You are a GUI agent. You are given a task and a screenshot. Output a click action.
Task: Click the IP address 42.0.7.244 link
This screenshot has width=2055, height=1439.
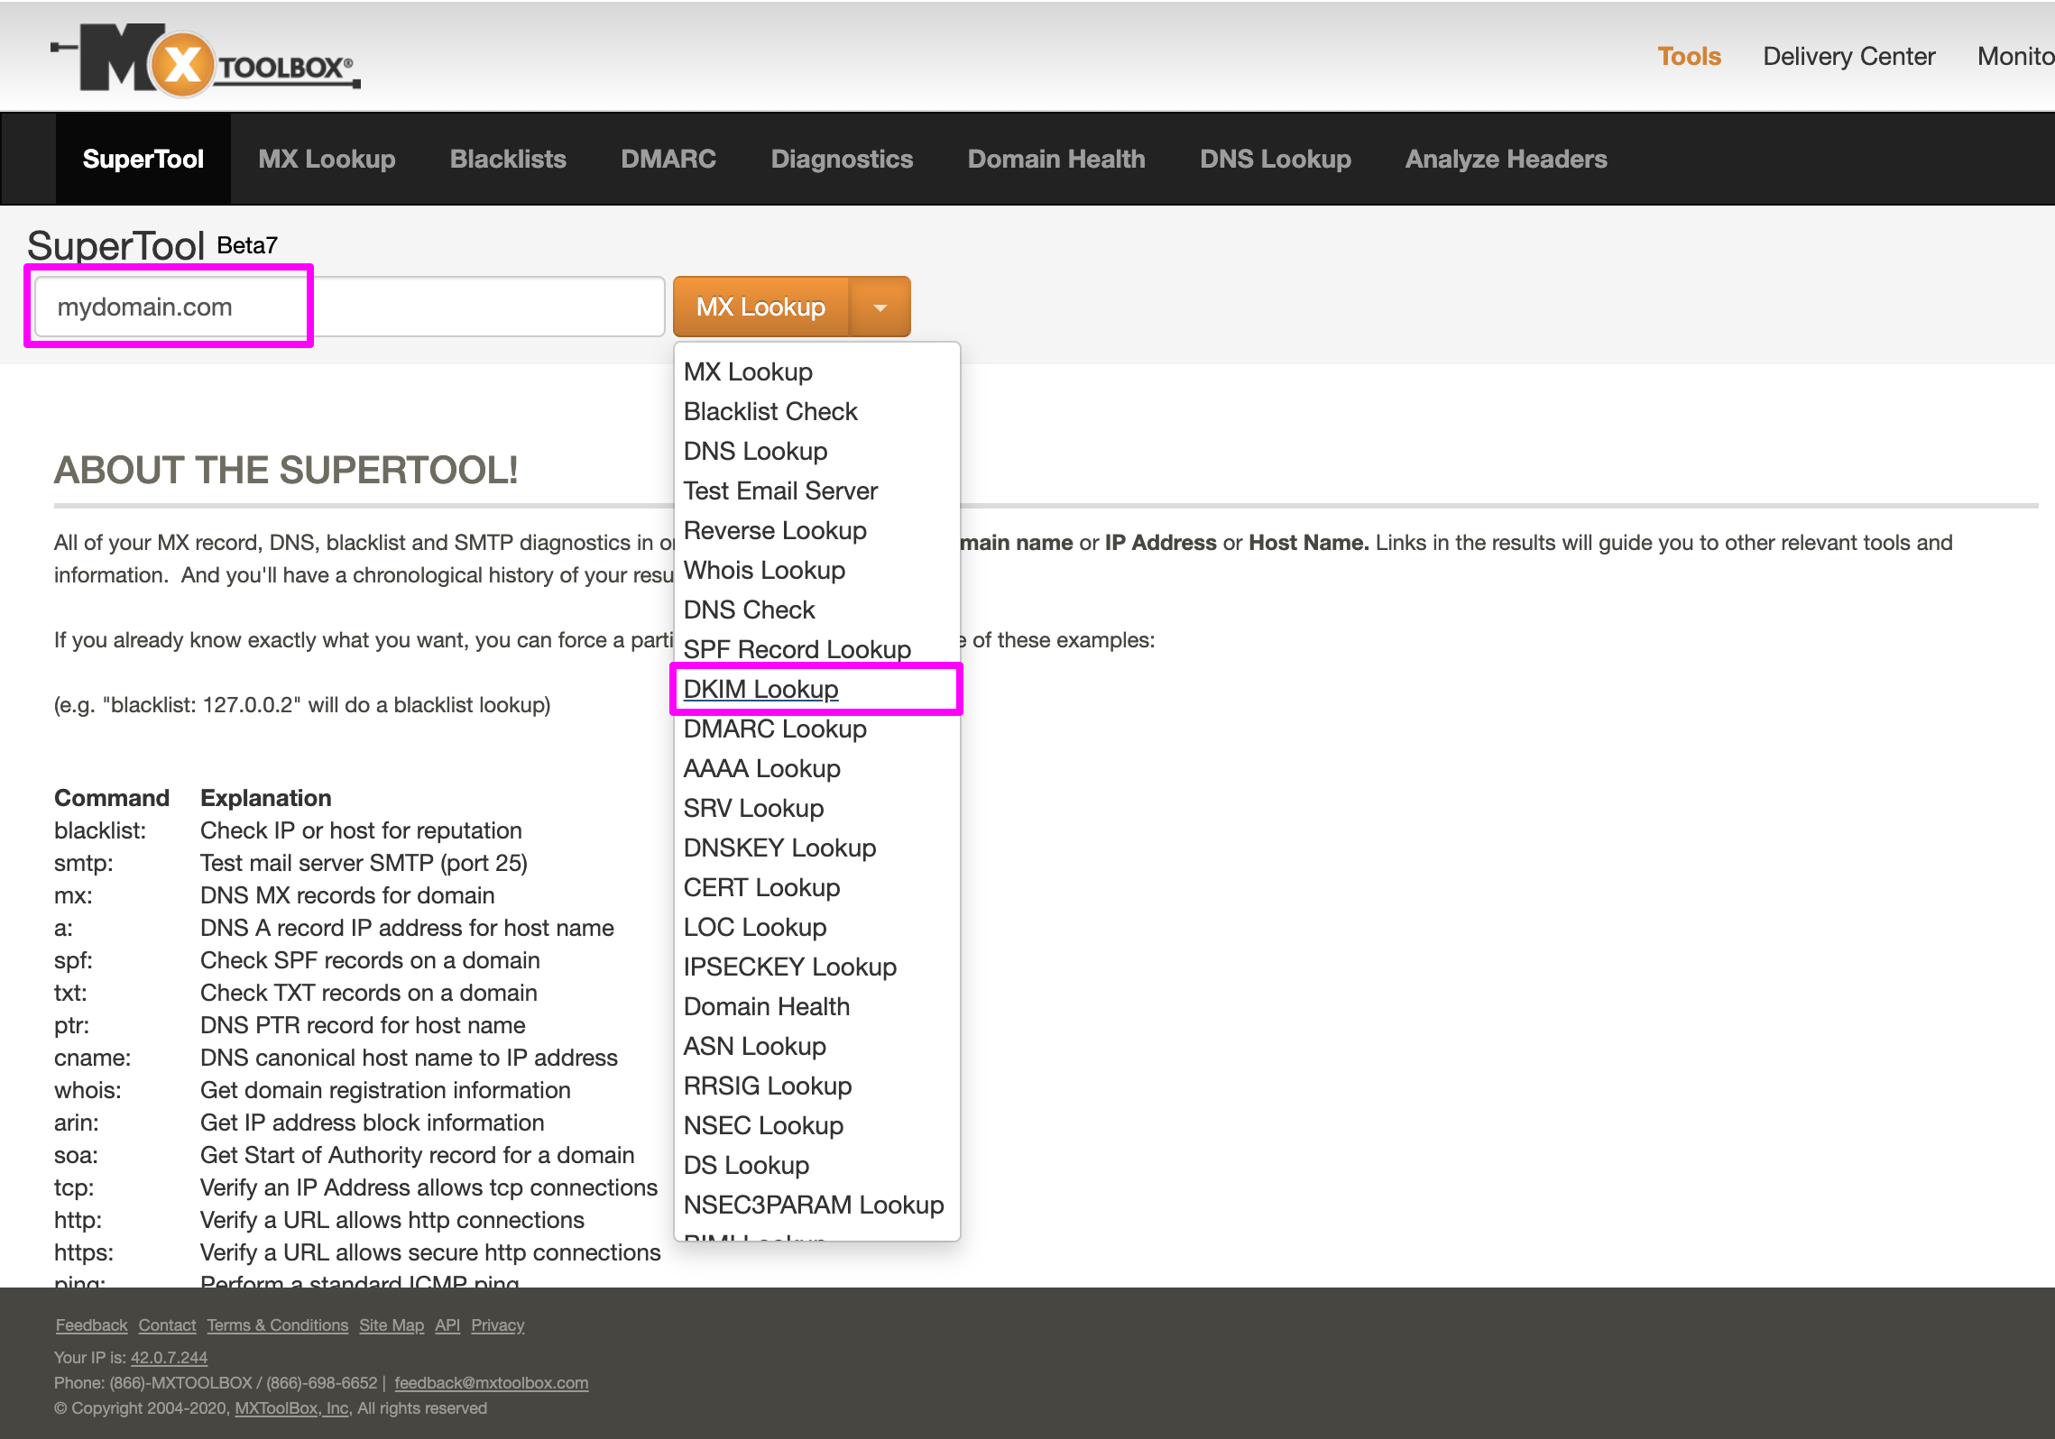tap(168, 1357)
